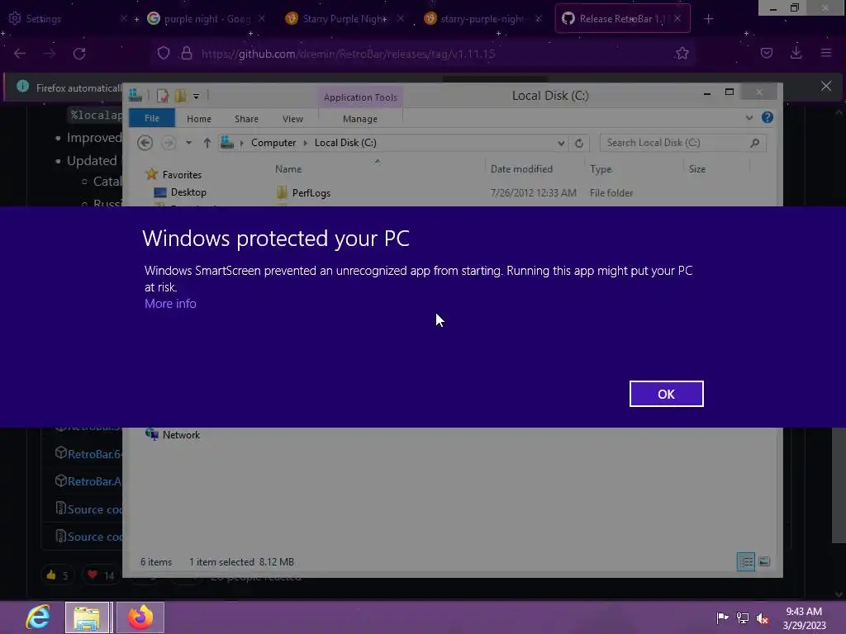
Task: Switch to Firefox in the taskbar
Action: coord(140,617)
